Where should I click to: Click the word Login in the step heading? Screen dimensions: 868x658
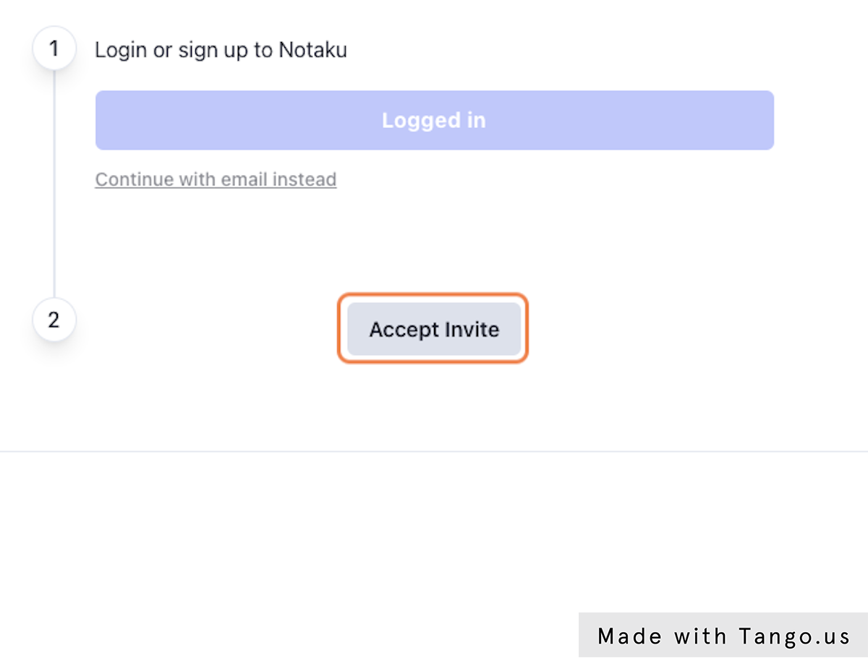[121, 50]
